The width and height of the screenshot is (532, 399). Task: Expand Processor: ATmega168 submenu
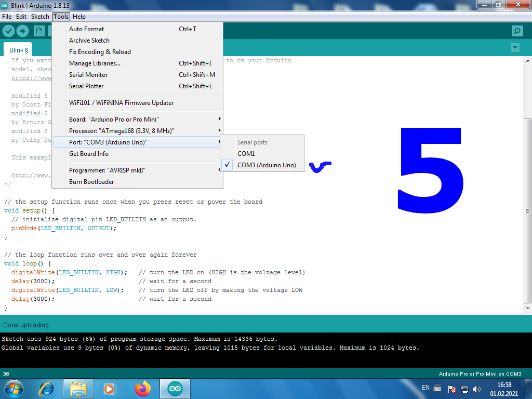(x=137, y=131)
